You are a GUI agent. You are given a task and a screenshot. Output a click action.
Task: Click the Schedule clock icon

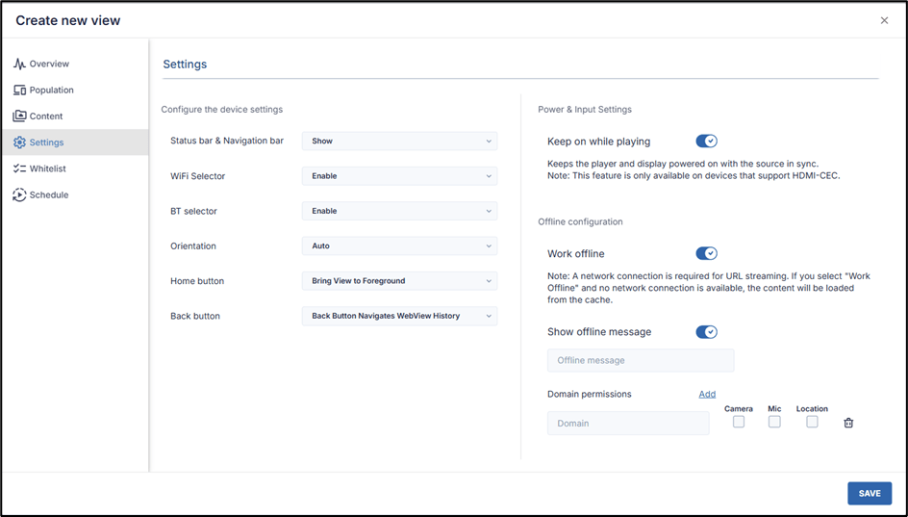point(19,194)
